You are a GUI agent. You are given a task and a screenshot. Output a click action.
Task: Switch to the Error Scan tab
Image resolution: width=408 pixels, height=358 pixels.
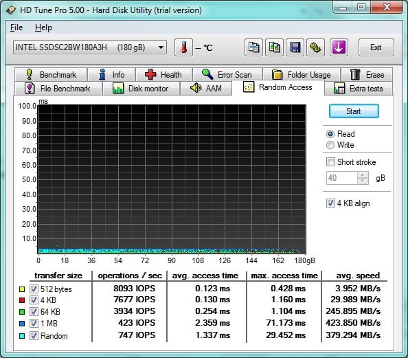(227, 75)
